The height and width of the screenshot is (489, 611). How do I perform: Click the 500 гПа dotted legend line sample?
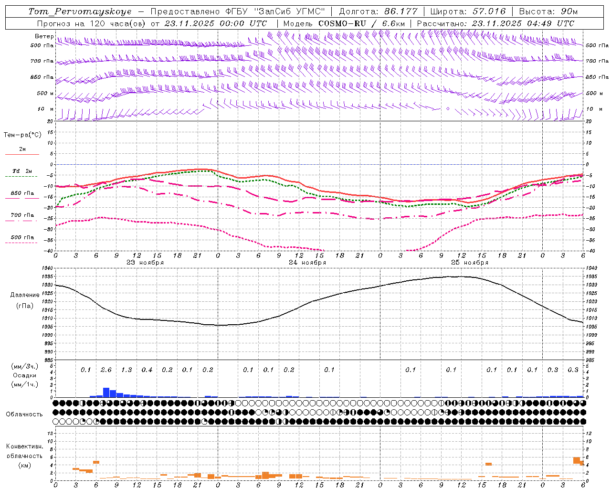pos(22,243)
